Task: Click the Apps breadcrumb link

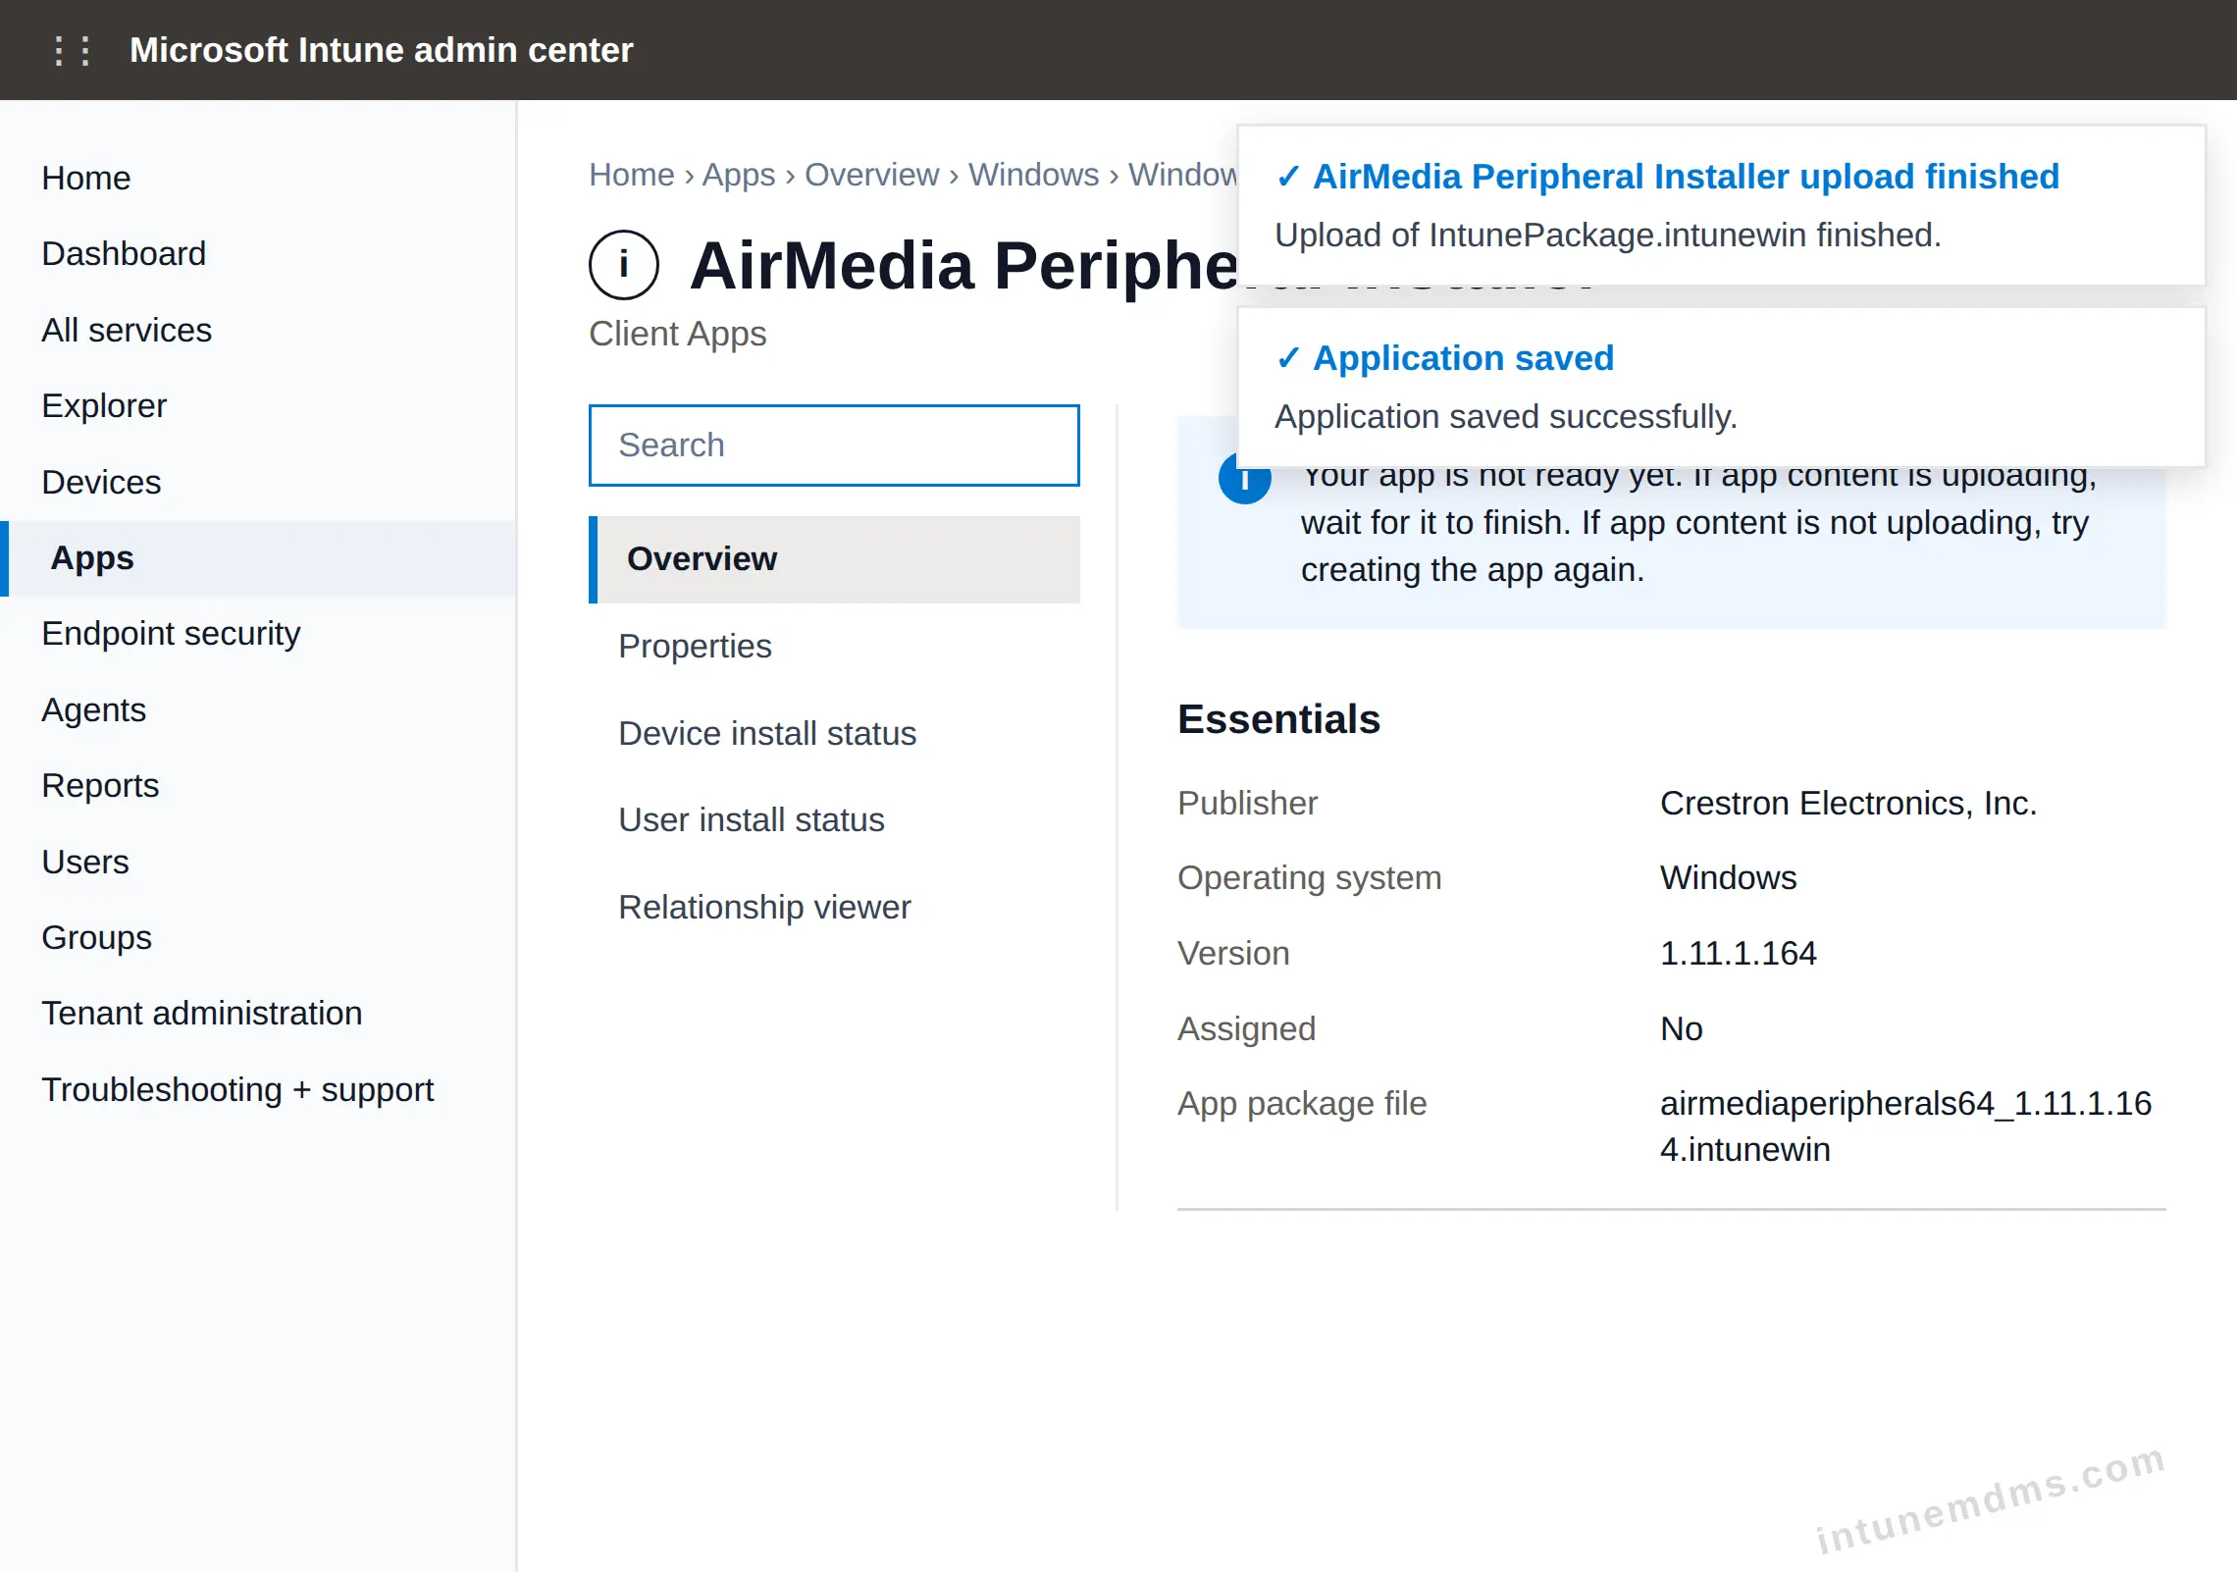Action: (739, 175)
